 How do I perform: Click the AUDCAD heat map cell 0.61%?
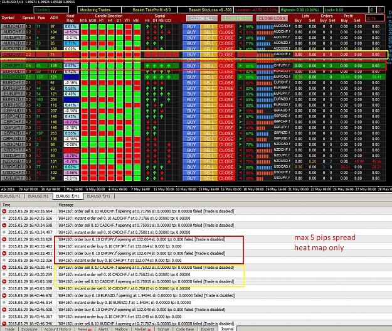pos(72,26)
